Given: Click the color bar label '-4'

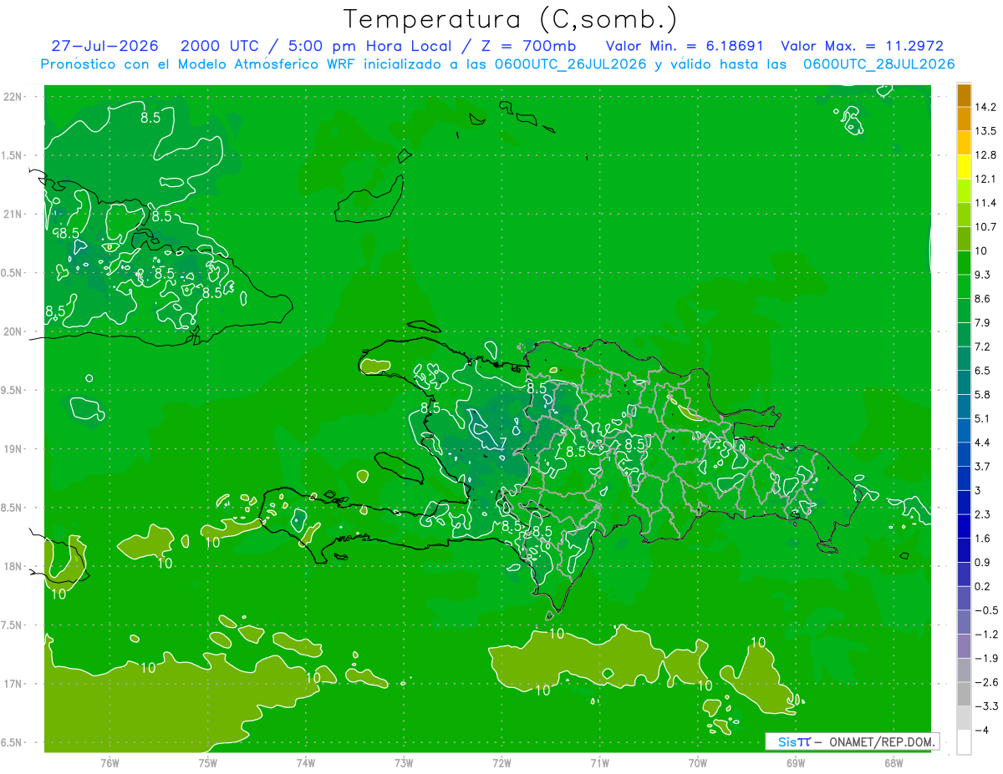Looking at the screenshot, I should coord(982,731).
